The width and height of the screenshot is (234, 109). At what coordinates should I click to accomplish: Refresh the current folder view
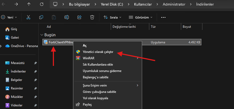click(x=42, y=4)
